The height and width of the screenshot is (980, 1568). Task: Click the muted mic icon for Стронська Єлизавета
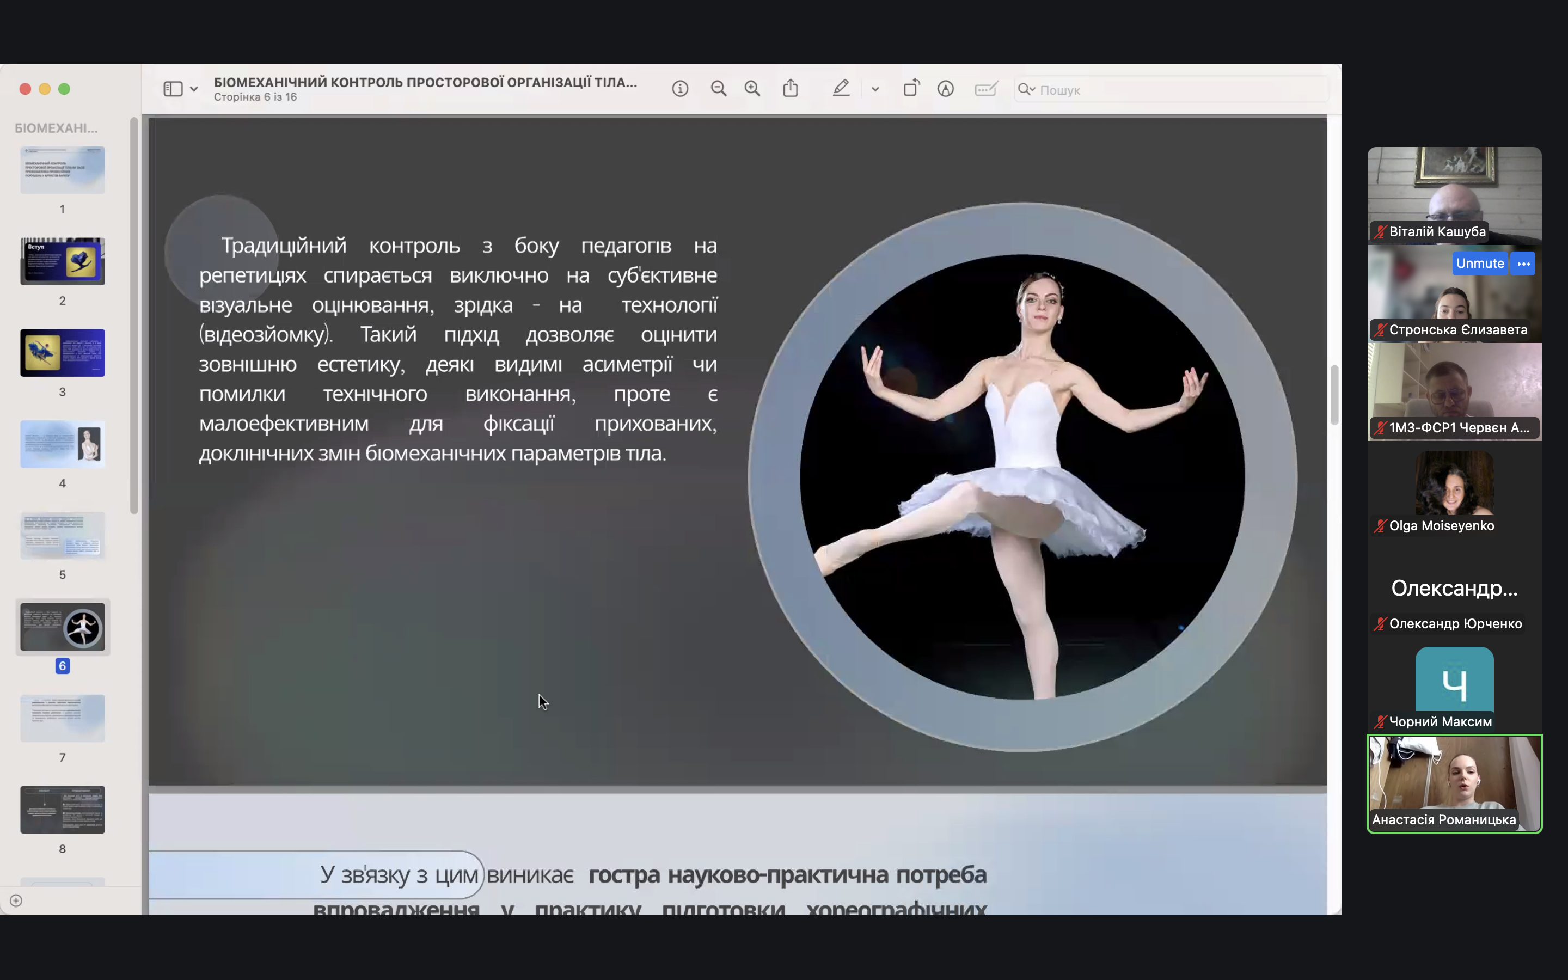coord(1380,330)
